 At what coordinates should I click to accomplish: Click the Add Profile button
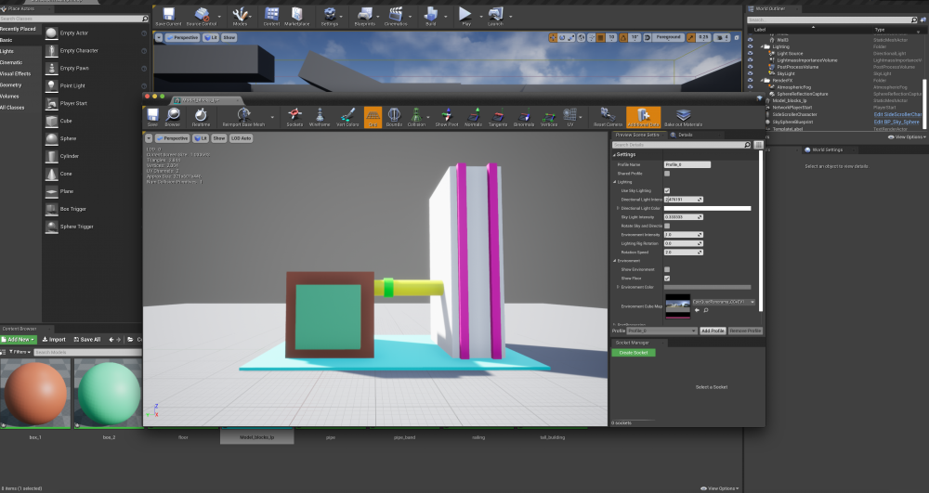pos(712,331)
